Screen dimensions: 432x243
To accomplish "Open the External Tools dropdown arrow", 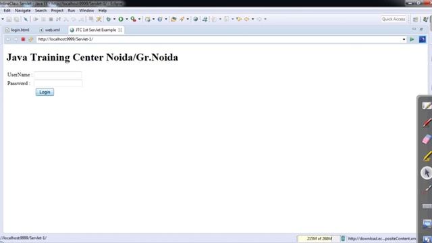I will (x=140, y=20).
